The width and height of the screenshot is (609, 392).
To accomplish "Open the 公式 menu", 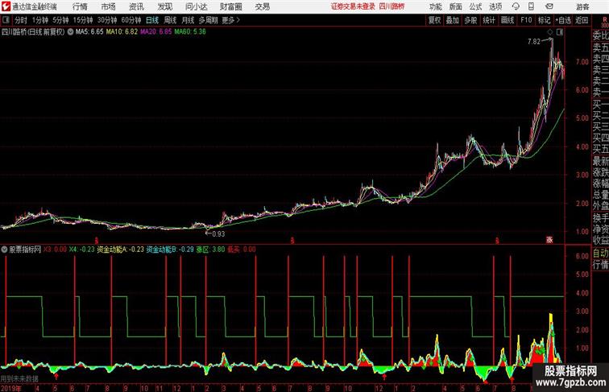I will pyautogui.click(x=475, y=6).
